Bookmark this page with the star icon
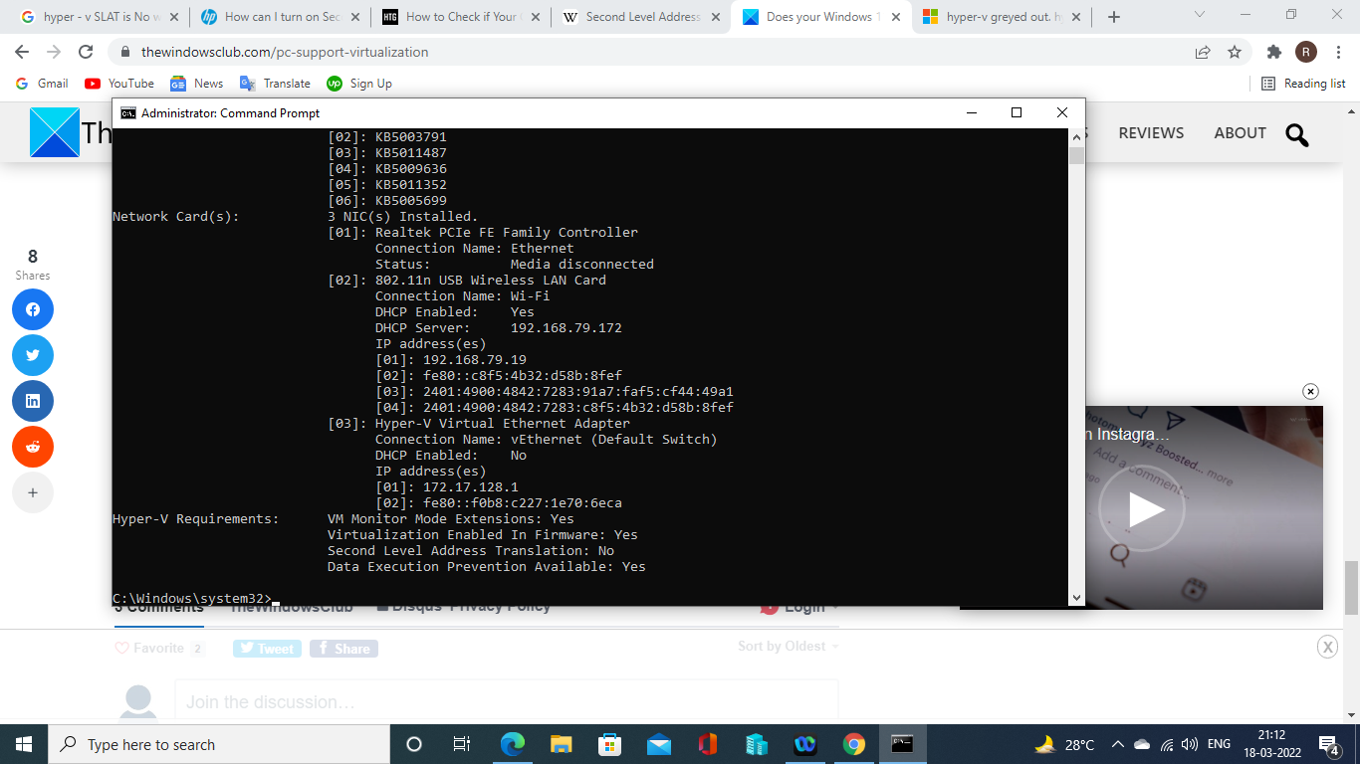The height and width of the screenshot is (764, 1360). (x=1235, y=52)
